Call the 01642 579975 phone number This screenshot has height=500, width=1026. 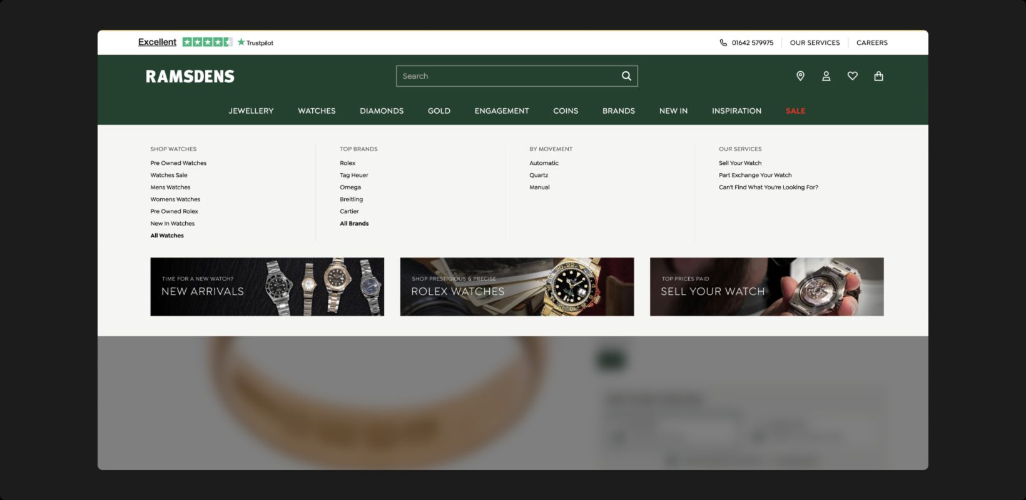753,43
